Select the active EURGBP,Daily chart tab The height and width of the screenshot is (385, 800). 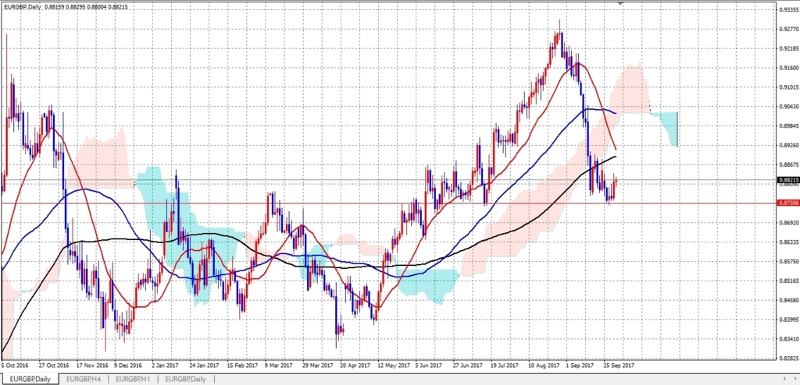(30, 380)
